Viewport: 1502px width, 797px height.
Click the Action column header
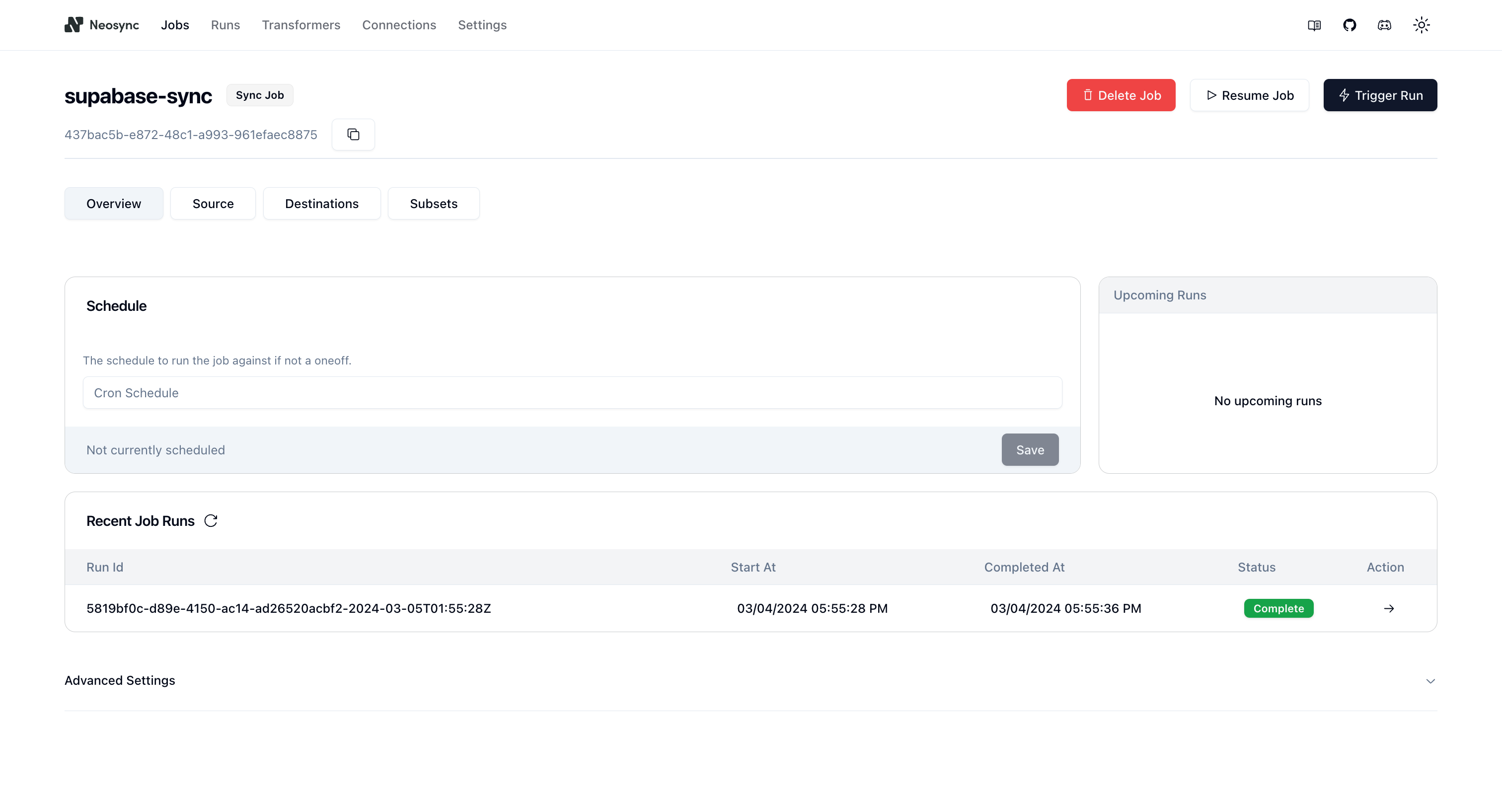tap(1385, 567)
